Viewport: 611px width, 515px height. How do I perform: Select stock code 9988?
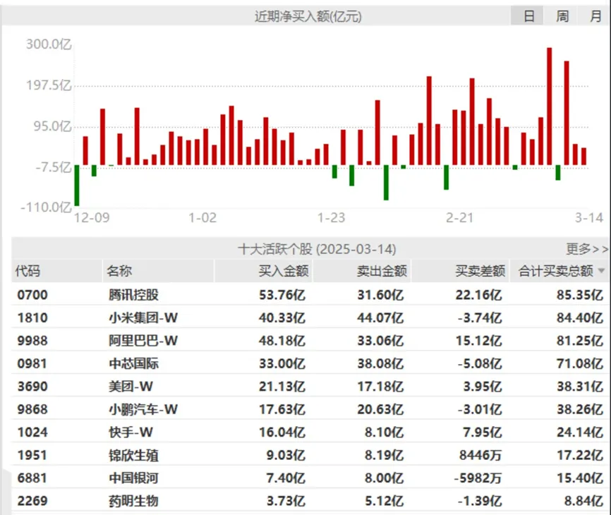pyautogui.click(x=32, y=341)
